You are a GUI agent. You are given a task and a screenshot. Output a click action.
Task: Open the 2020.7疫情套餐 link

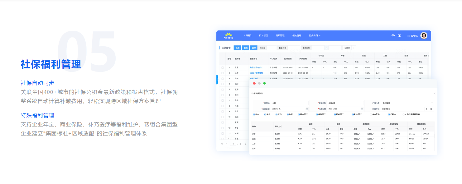pos(256,73)
